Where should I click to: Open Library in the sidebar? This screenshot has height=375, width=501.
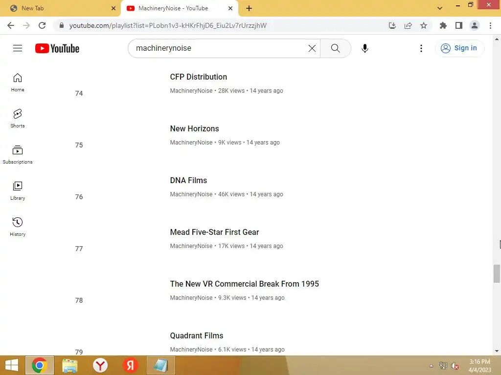tap(18, 191)
